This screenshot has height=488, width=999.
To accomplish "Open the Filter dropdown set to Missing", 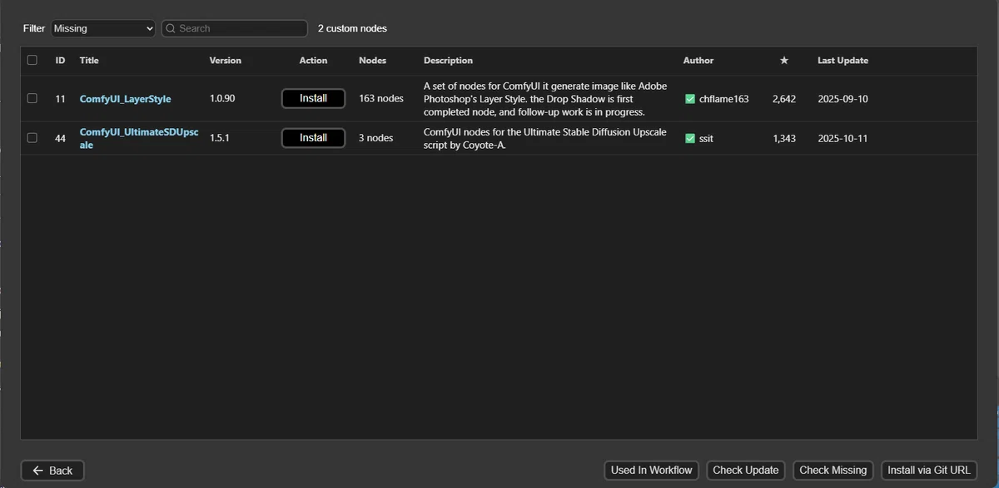I will (x=103, y=28).
